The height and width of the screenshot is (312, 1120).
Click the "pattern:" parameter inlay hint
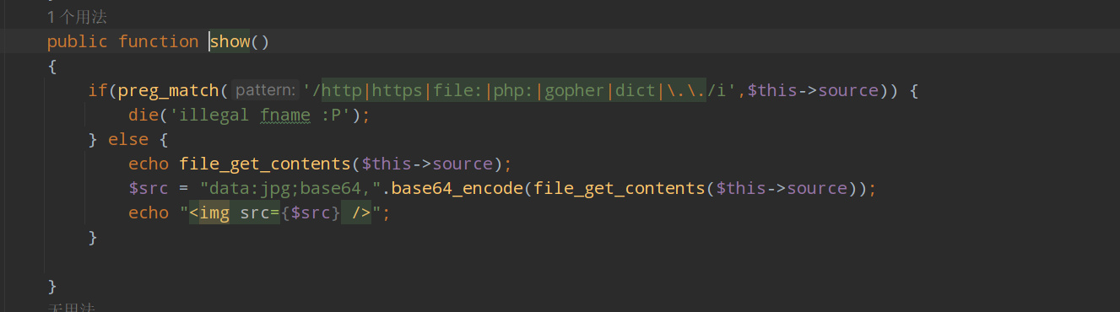pyautogui.click(x=265, y=90)
